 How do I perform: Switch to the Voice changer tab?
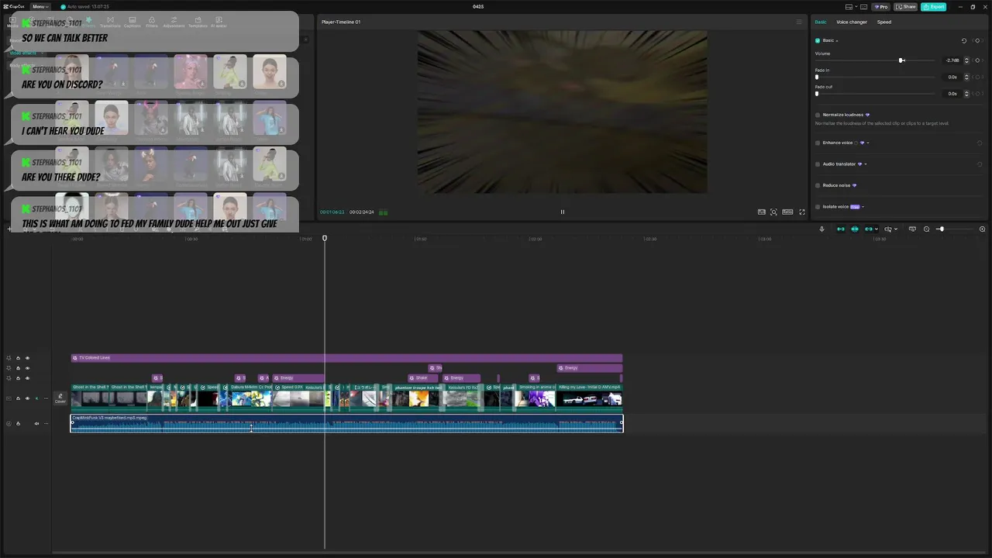pyautogui.click(x=852, y=22)
